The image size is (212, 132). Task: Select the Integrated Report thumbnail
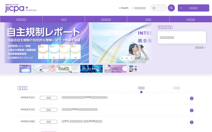pos(44,69)
